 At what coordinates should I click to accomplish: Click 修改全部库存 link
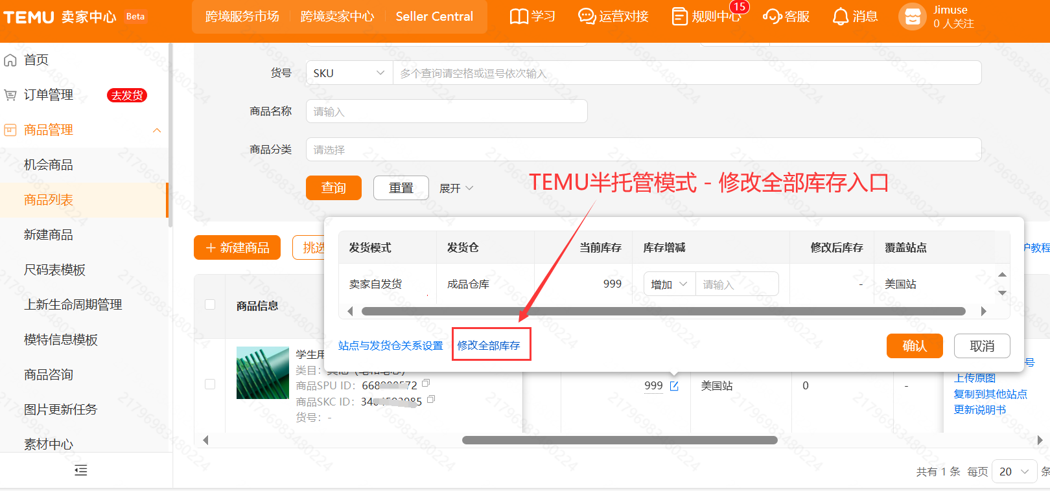[489, 346]
